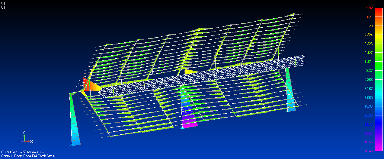Click the legend value -5.268

click(368, 80)
